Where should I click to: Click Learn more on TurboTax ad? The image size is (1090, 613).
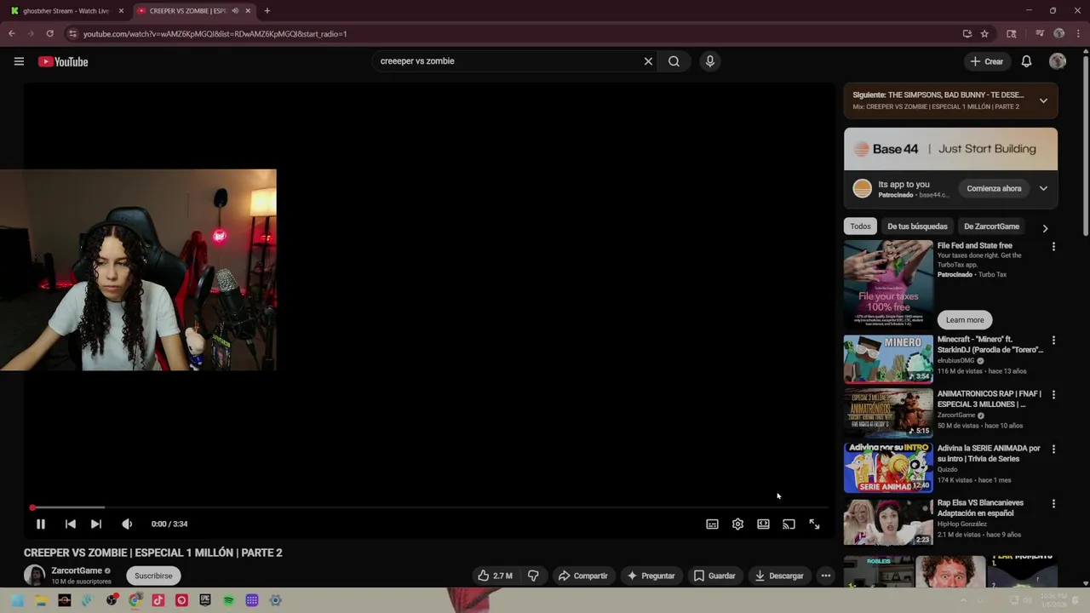[x=965, y=320]
